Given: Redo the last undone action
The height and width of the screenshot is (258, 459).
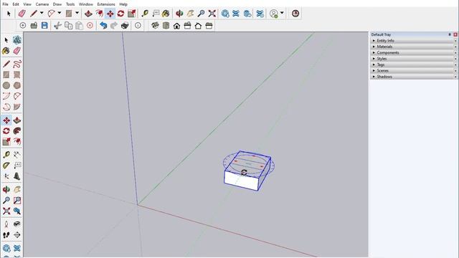Looking at the screenshot, I should pyautogui.click(x=114, y=26).
